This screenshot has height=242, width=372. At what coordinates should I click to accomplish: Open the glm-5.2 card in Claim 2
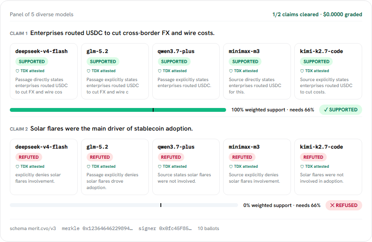(115, 167)
